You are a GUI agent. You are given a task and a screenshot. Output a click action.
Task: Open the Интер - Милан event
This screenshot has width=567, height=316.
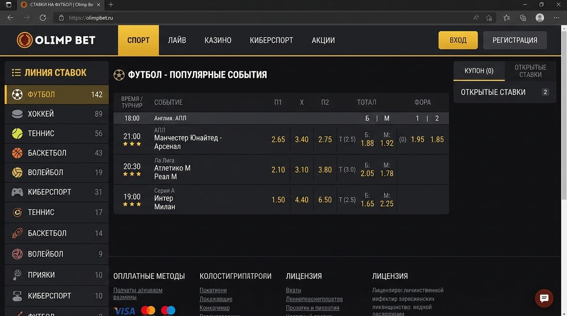click(x=165, y=202)
